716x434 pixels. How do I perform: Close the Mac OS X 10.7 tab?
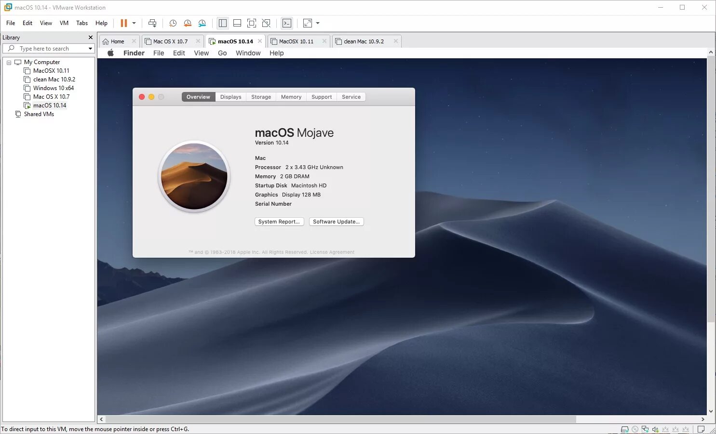click(198, 41)
